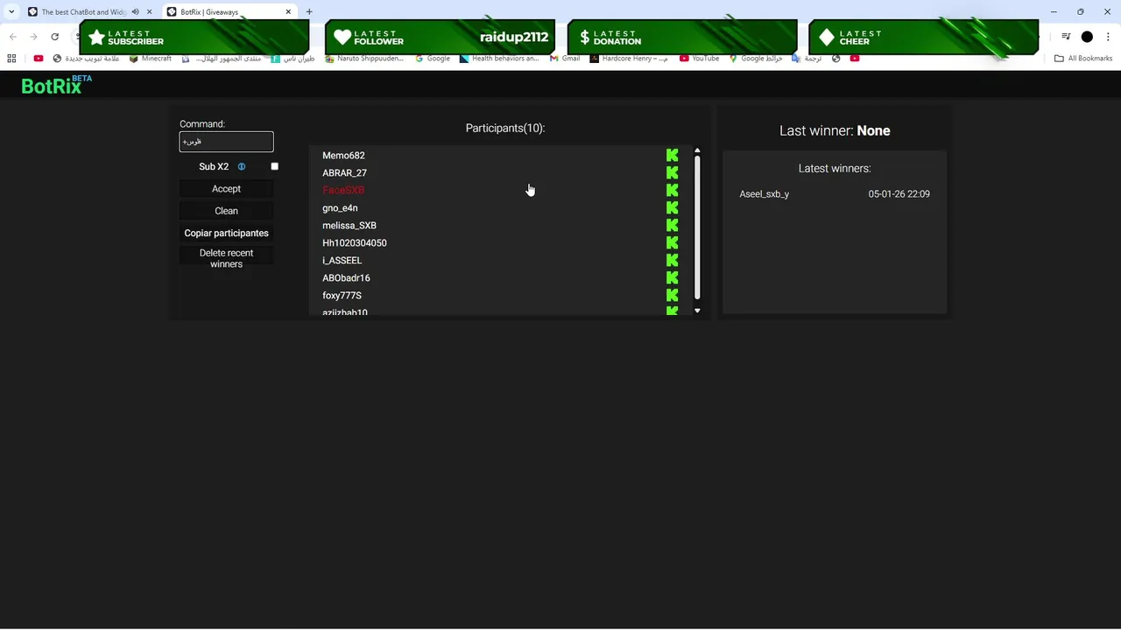Open the Chrome profile avatar

click(x=1087, y=37)
